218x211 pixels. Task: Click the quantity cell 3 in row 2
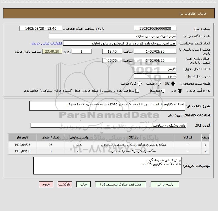click(x=51, y=151)
